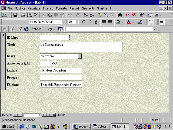Click the Web toolbar Refresh icon

pyautogui.click(x=12, y=29)
